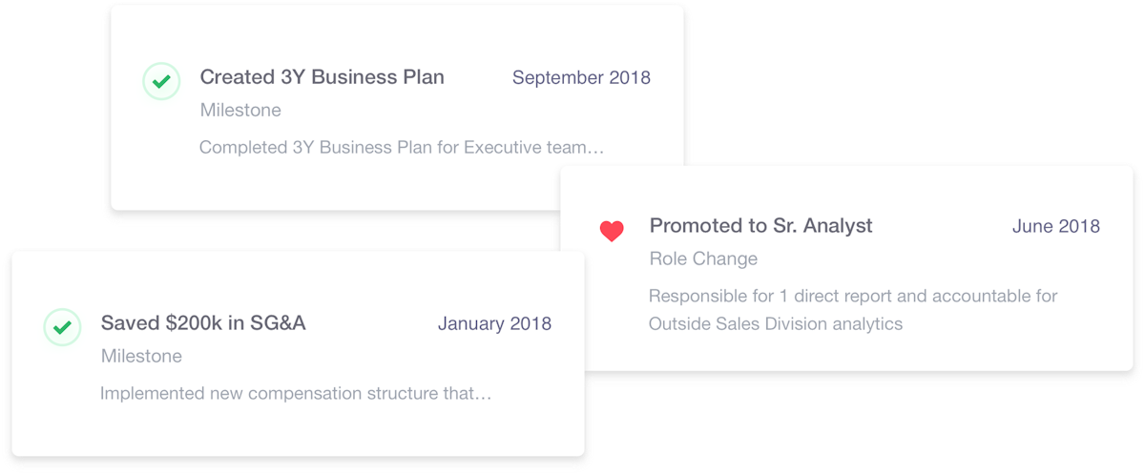The image size is (1145, 475).
Task: Click the Milestone tag under Saved $200k in SG&A
Action: click(x=141, y=356)
